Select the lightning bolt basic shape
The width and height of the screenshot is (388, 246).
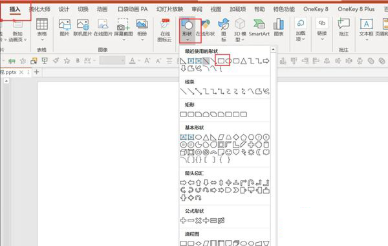pyautogui.click(x=244, y=152)
